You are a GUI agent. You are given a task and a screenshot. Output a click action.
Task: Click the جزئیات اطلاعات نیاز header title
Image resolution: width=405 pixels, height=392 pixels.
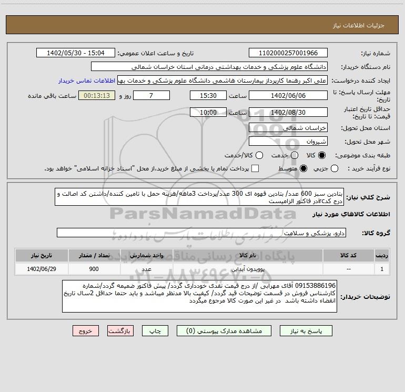point(359,25)
